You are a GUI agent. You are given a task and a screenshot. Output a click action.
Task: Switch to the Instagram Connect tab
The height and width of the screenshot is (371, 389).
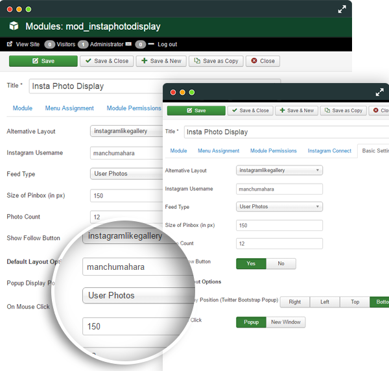[329, 150]
